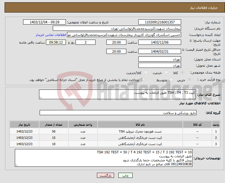Click the گروه کالا label
Viewport: 225px width, 183px height.
(213, 113)
